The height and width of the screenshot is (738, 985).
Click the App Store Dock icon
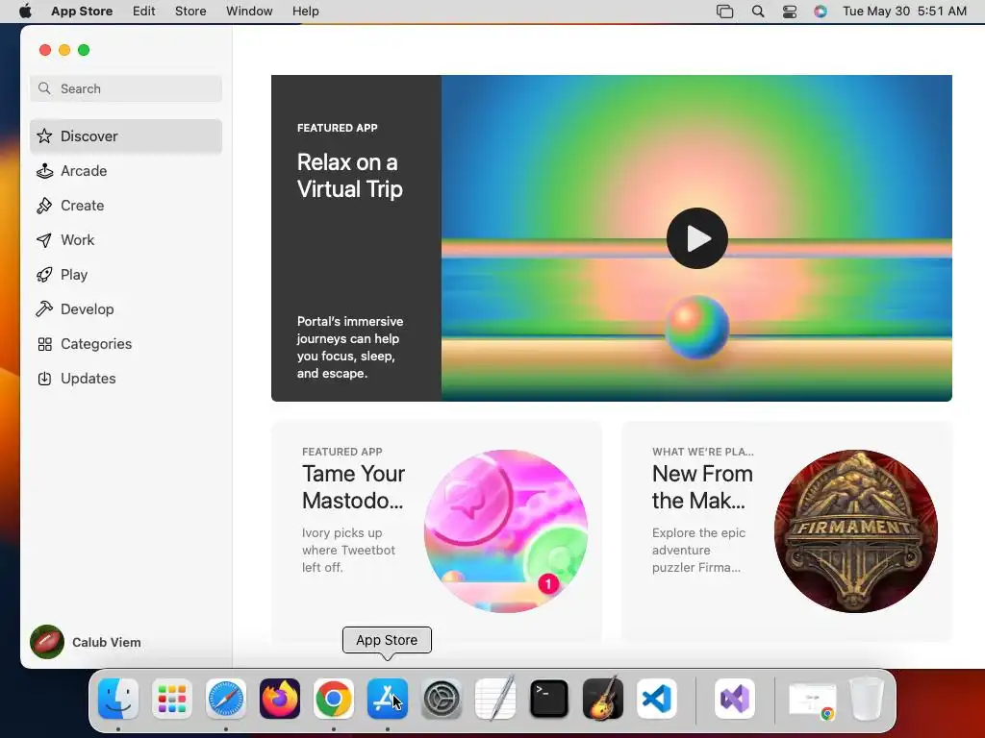coord(388,699)
